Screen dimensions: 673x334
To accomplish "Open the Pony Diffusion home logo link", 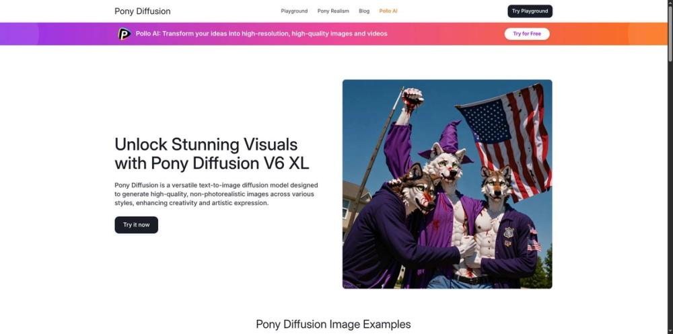I will [143, 11].
